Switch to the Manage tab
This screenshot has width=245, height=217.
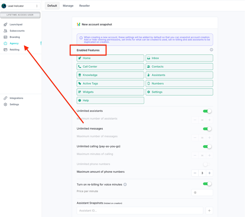click(68, 5)
